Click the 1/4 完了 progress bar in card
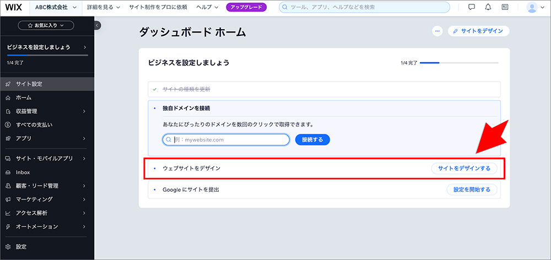This screenshot has height=260, width=551. pyautogui.click(x=459, y=63)
